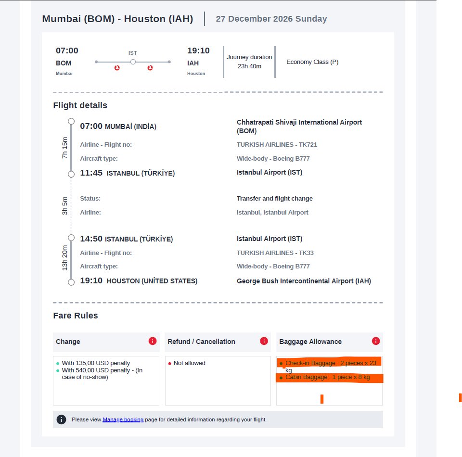This screenshot has width=462, height=457.
Task: Click the dark info icon beside Manage booking note
Action: (61, 419)
